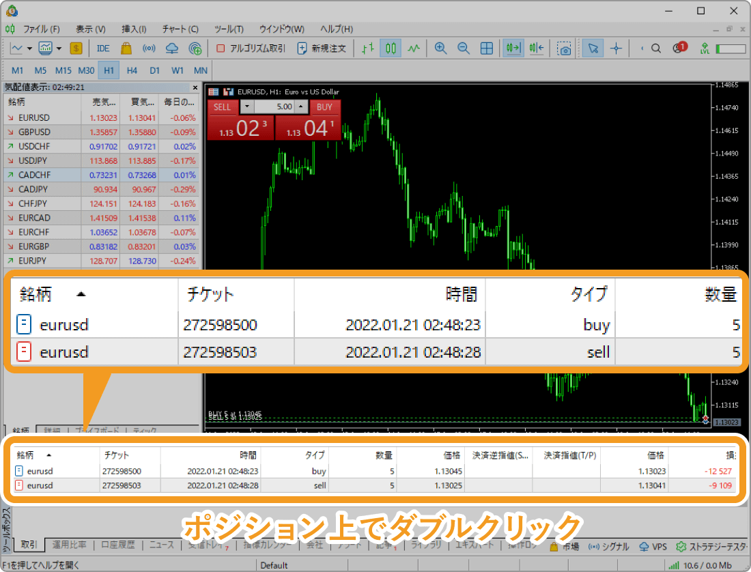This screenshot has width=751, height=572.
Task: Zoom in on the chart
Action: pyautogui.click(x=440, y=48)
